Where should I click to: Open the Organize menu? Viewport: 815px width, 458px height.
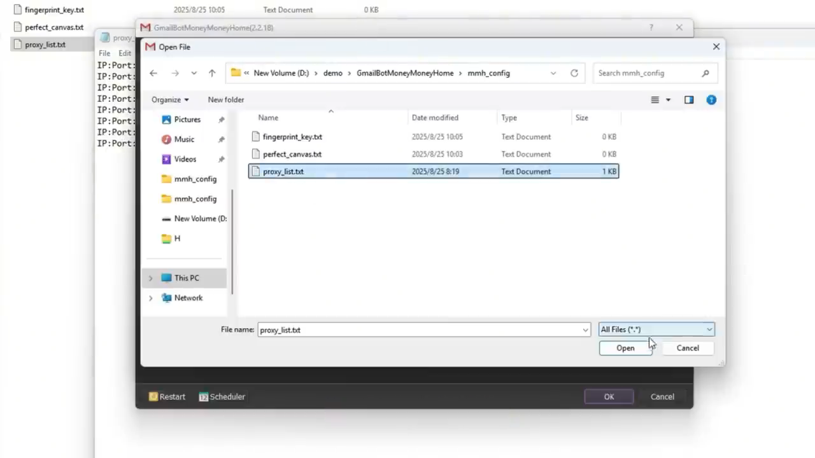pyautogui.click(x=170, y=100)
